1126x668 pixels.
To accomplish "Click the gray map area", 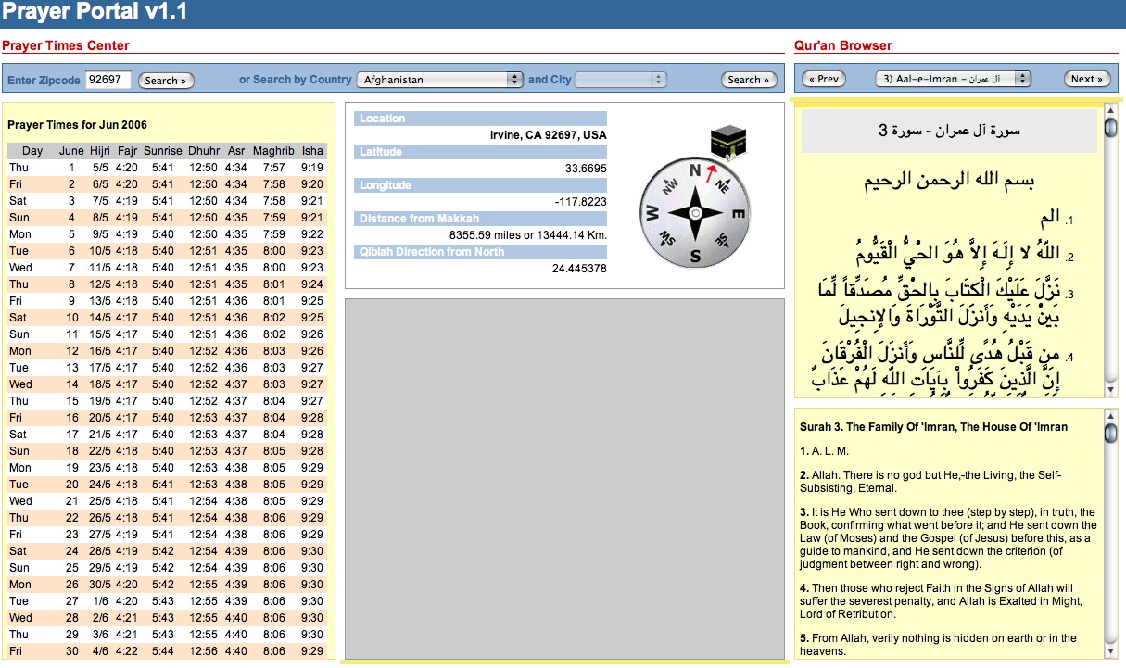I will click(564, 477).
